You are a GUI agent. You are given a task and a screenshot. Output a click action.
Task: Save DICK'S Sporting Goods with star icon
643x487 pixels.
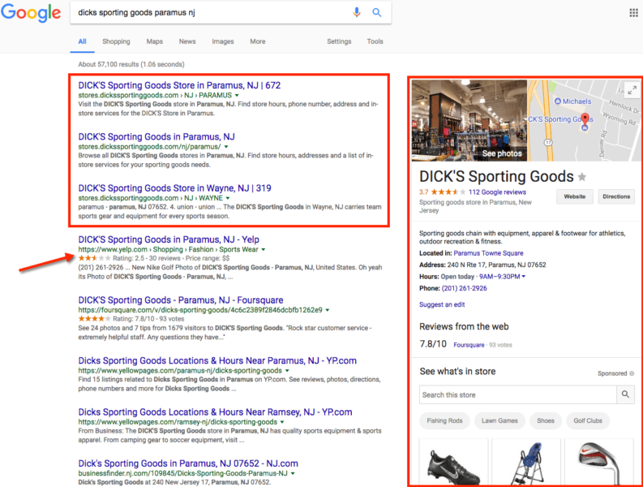tap(582, 177)
